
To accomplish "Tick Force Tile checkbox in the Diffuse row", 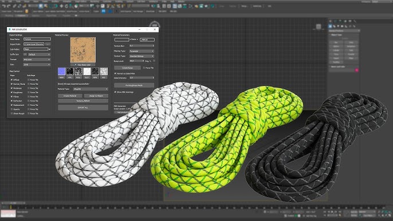I will [29, 80].
